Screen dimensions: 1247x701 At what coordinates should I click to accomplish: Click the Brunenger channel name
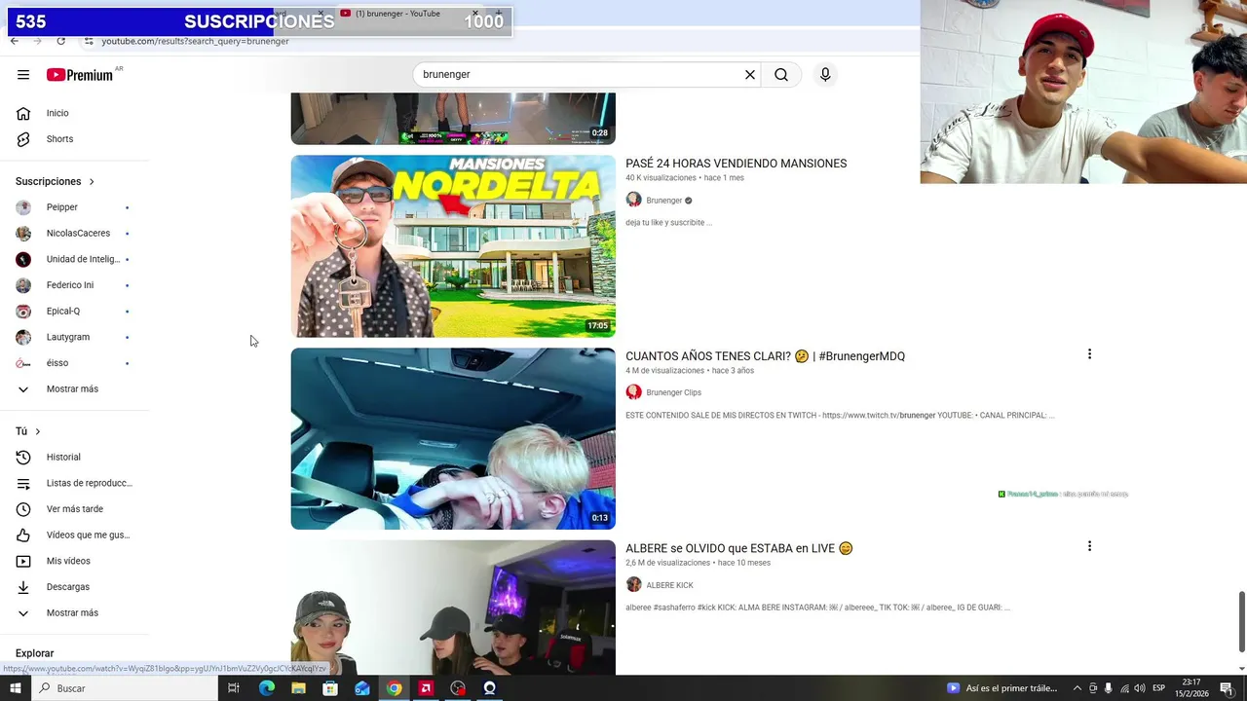(x=663, y=201)
